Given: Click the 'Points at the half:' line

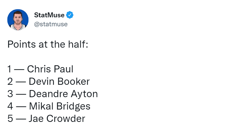Looking at the screenshot, I should 48,44.
